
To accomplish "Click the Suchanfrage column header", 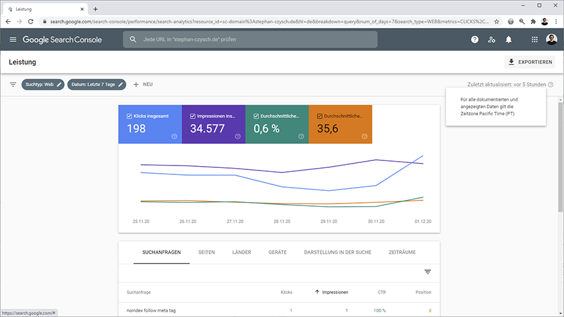I will (138, 292).
